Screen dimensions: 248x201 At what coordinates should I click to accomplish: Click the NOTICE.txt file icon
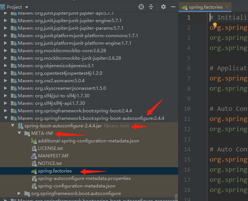pos(34,163)
